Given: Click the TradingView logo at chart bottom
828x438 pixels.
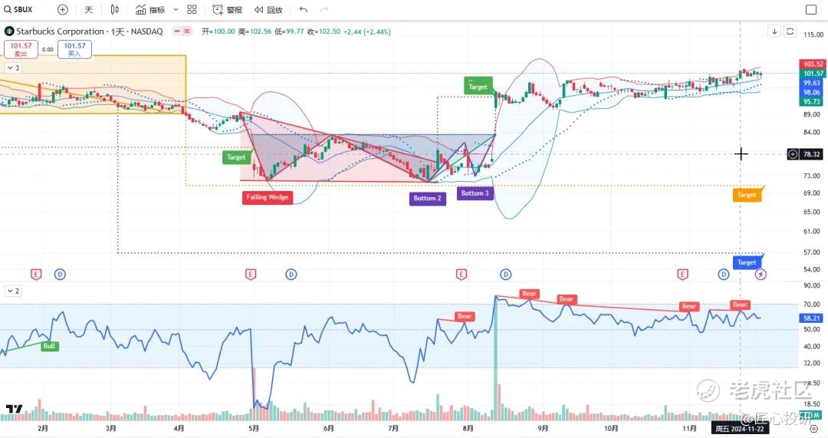Looking at the screenshot, I should coord(15,409).
